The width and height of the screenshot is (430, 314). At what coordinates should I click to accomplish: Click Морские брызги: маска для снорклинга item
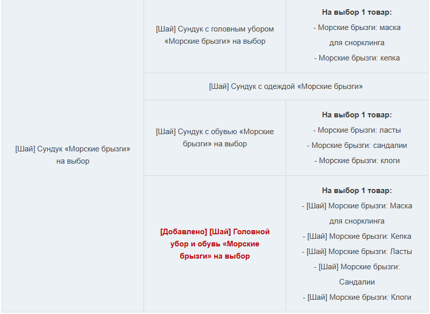[357, 35]
